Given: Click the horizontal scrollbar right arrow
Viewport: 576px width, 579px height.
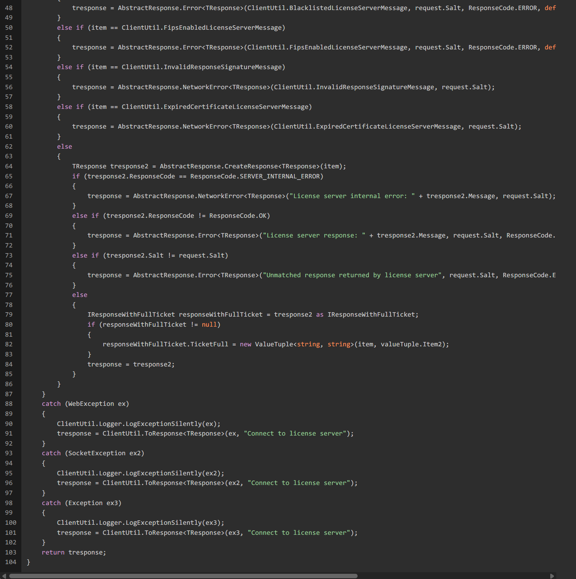Looking at the screenshot, I should [552, 576].
